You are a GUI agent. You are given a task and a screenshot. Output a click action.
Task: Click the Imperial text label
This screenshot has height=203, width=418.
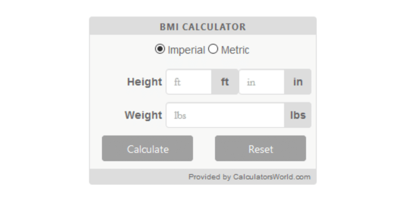click(x=187, y=50)
